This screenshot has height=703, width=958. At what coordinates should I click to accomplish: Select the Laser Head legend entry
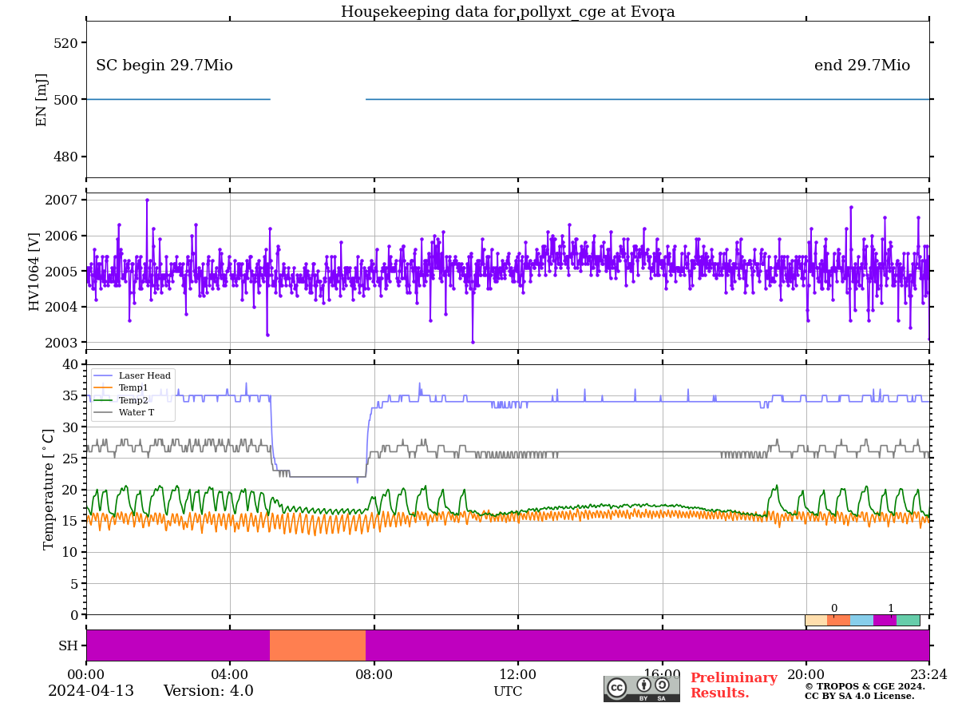point(132,375)
